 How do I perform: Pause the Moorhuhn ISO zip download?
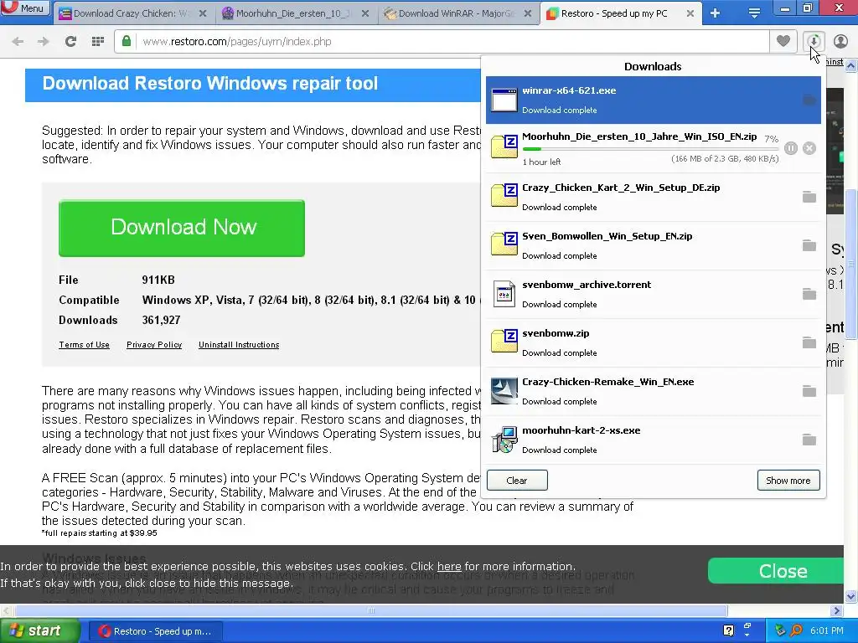pos(791,148)
